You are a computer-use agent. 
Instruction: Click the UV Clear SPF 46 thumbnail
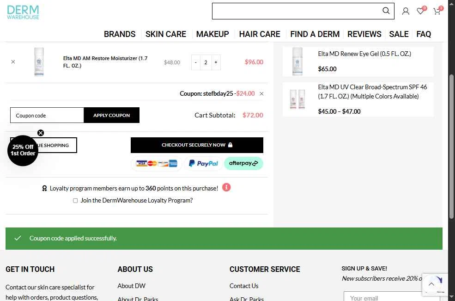coord(297,99)
